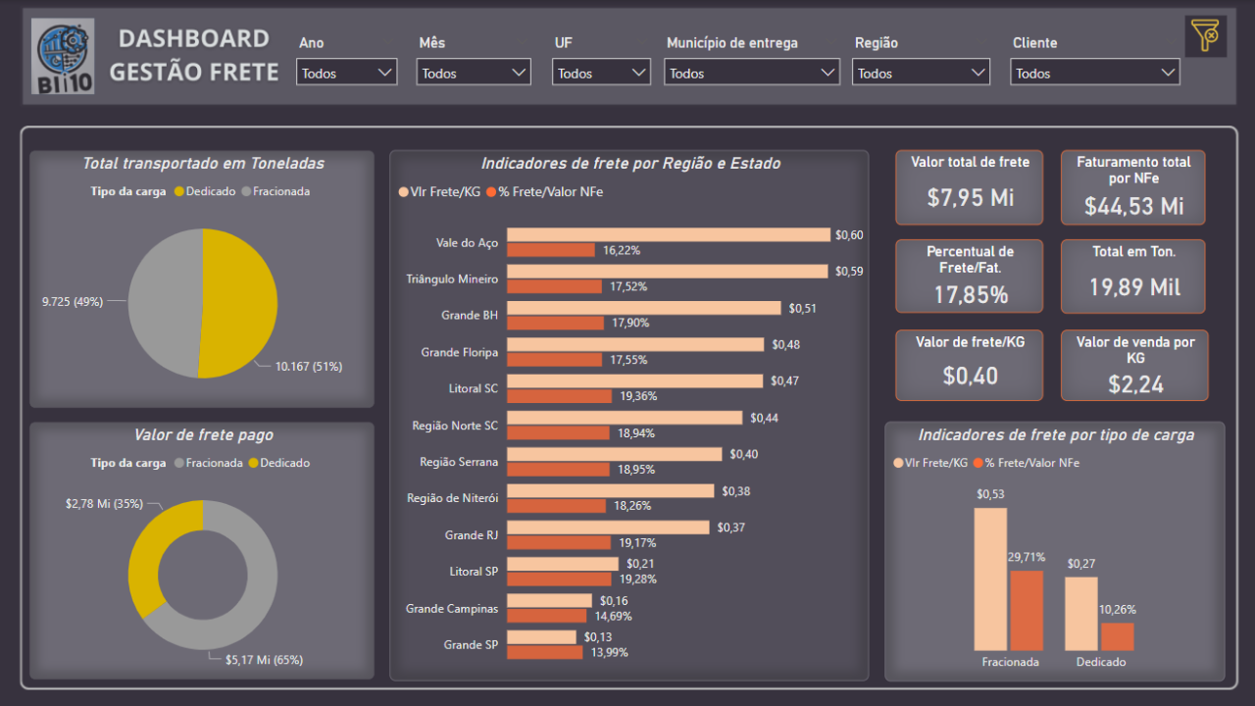Expand the Mês dropdown filter

[474, 73]
